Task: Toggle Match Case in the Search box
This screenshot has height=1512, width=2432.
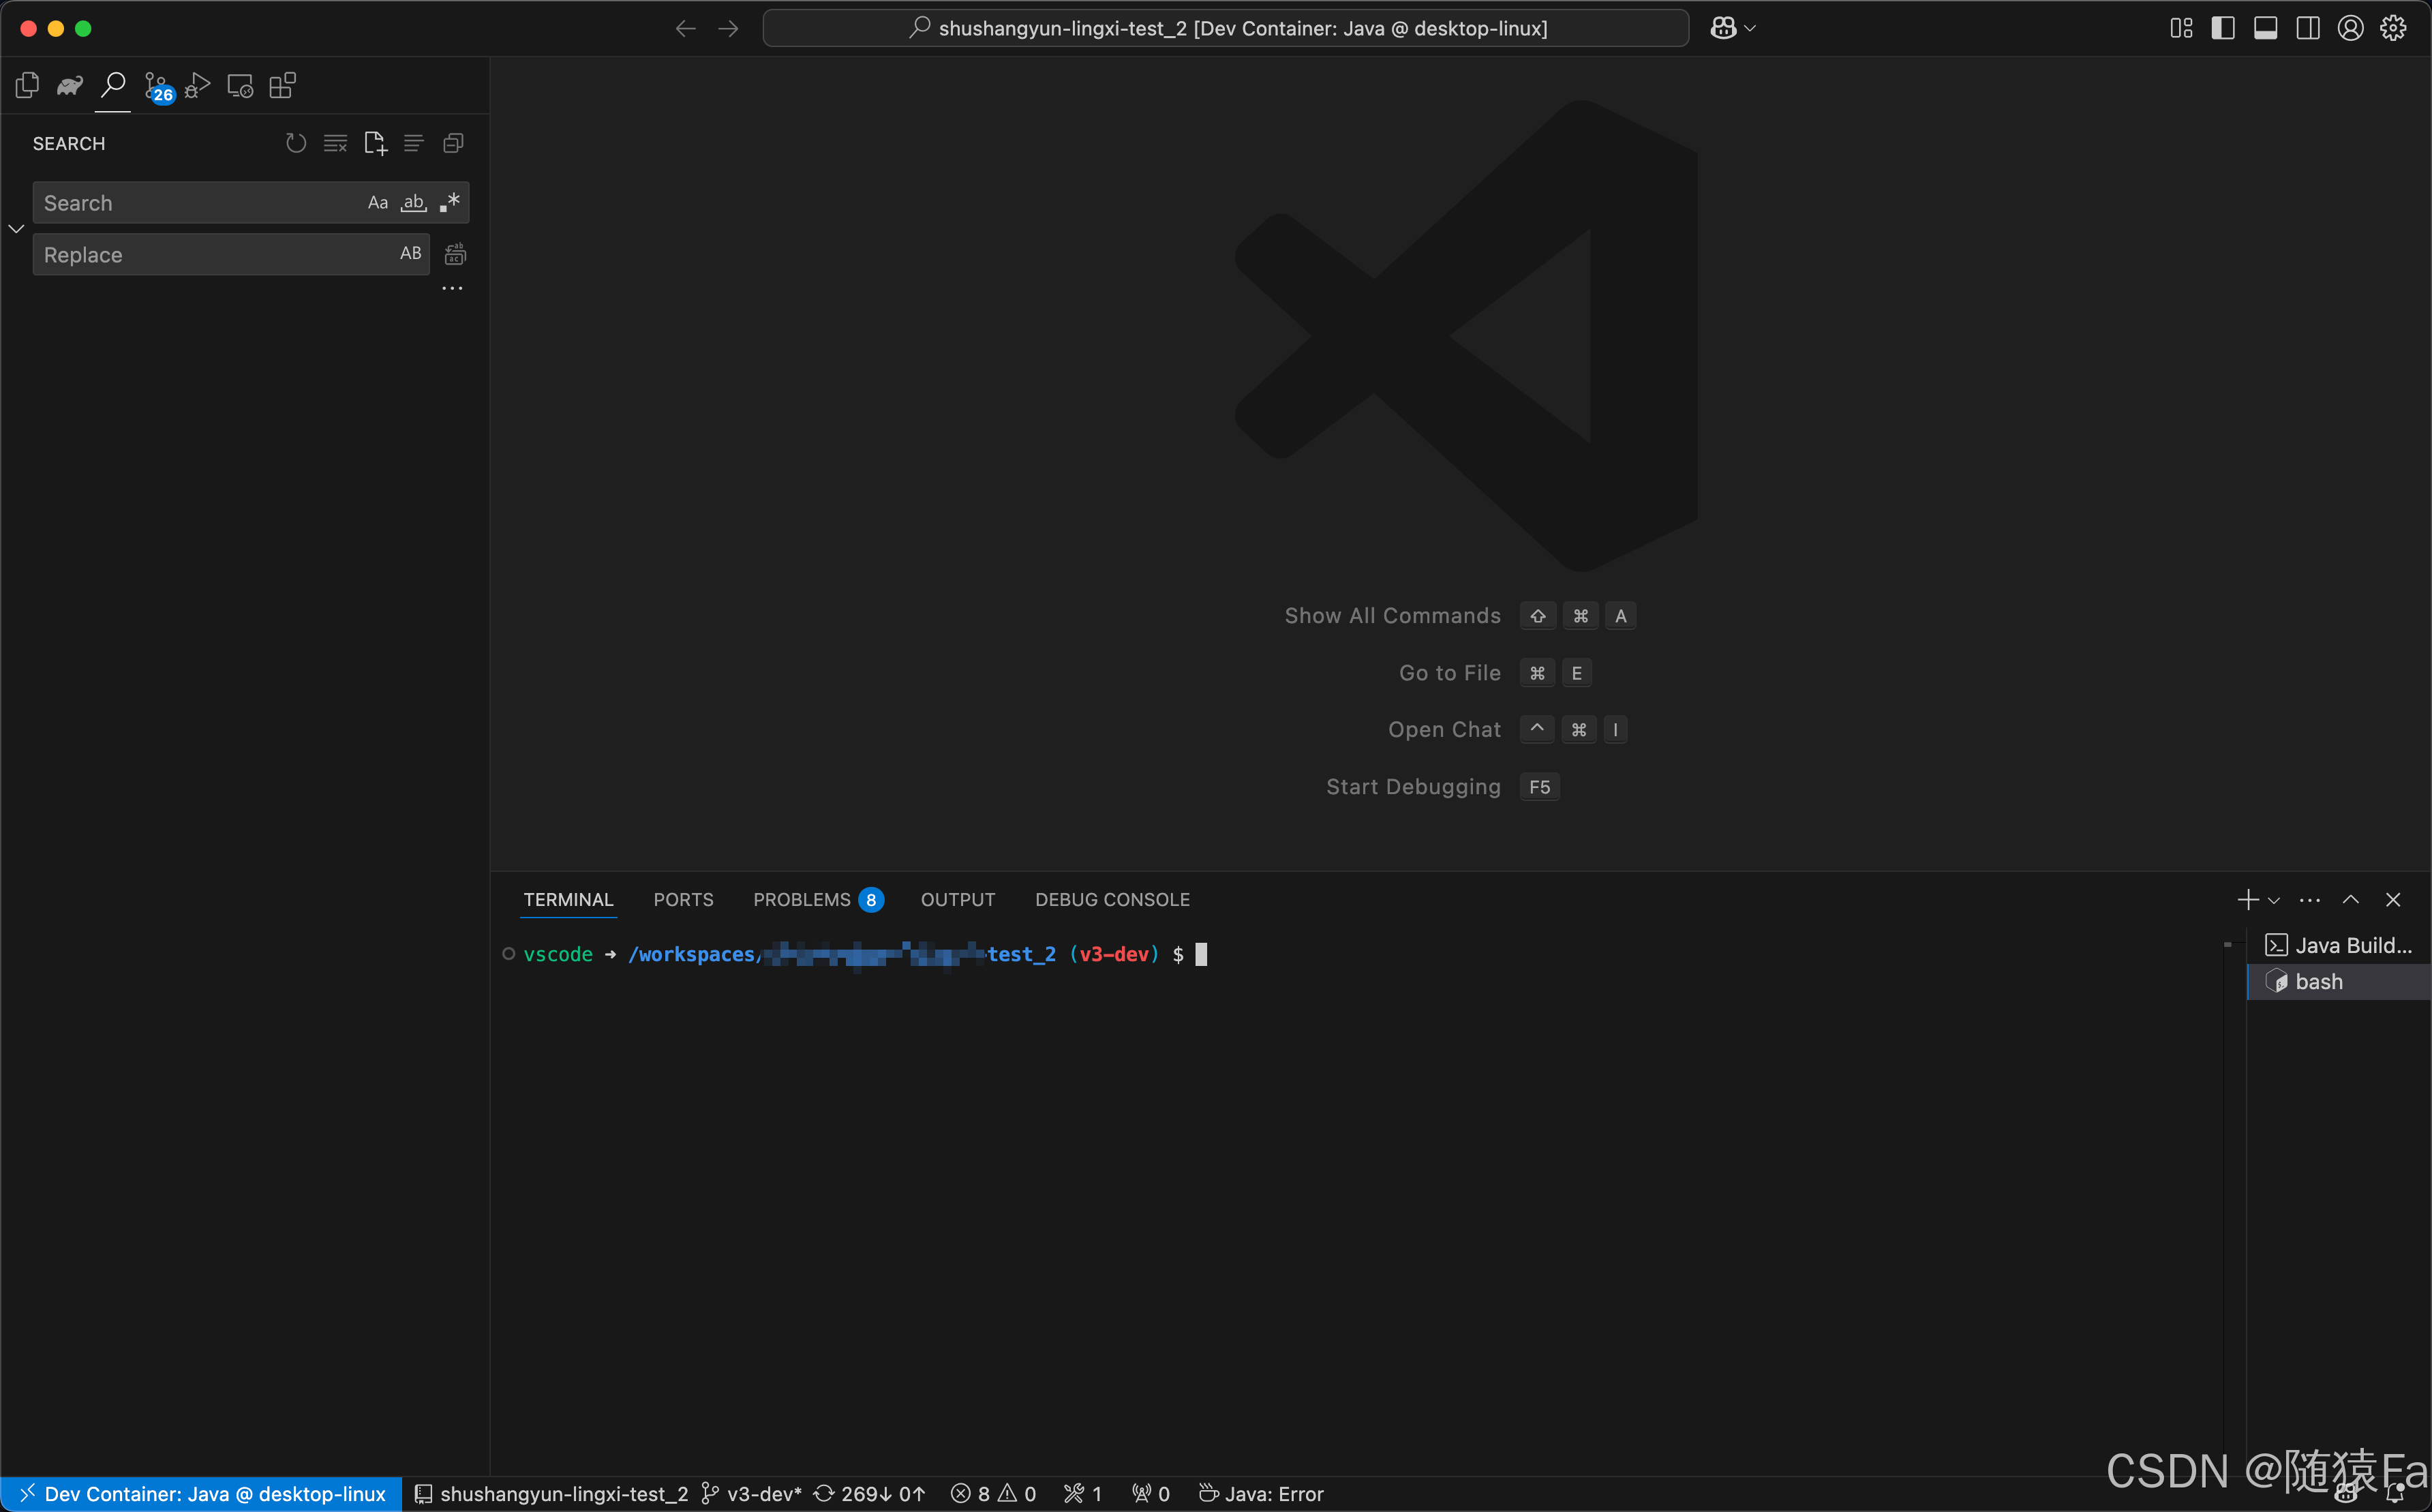Action: pos(378,203)
